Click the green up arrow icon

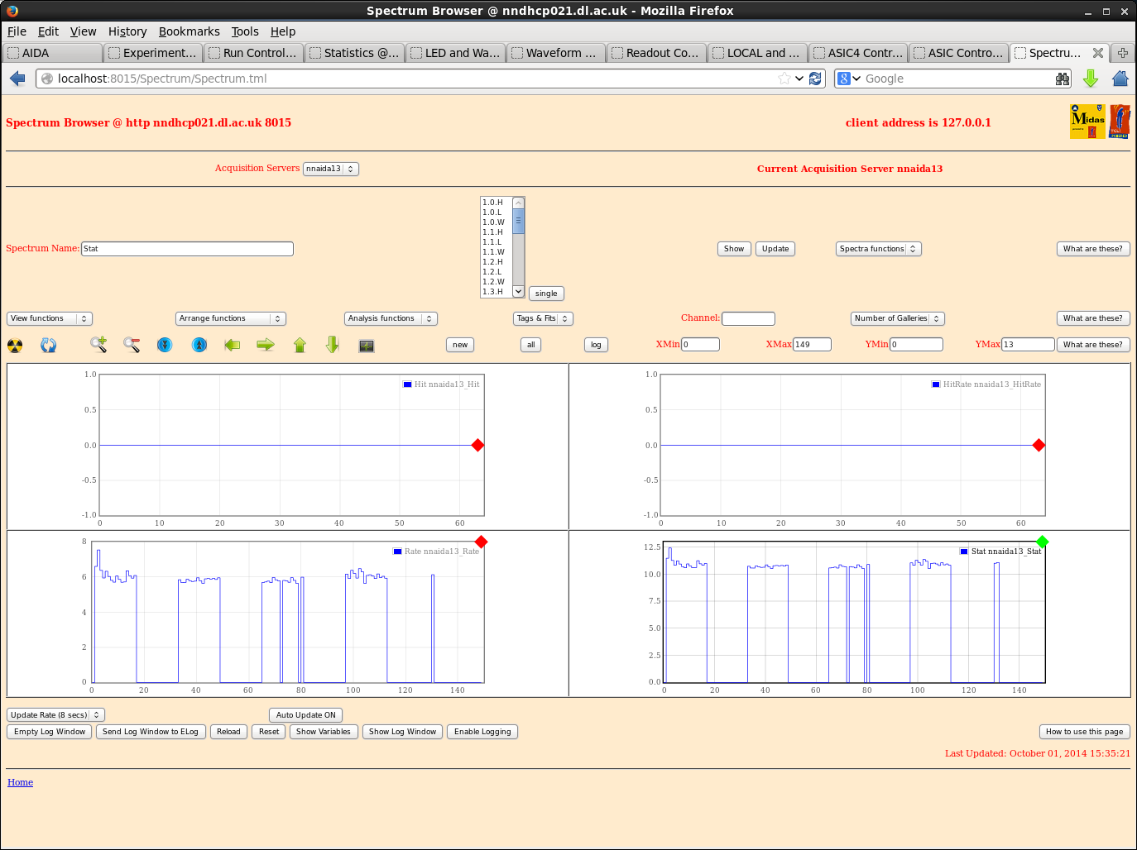300,345
